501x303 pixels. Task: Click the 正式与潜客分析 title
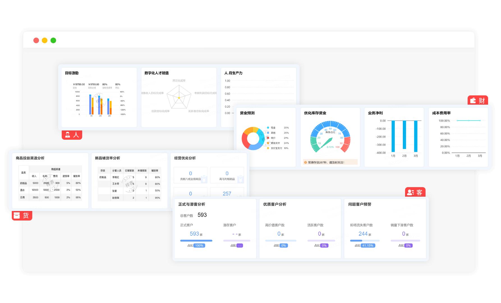tap(192, 204)
